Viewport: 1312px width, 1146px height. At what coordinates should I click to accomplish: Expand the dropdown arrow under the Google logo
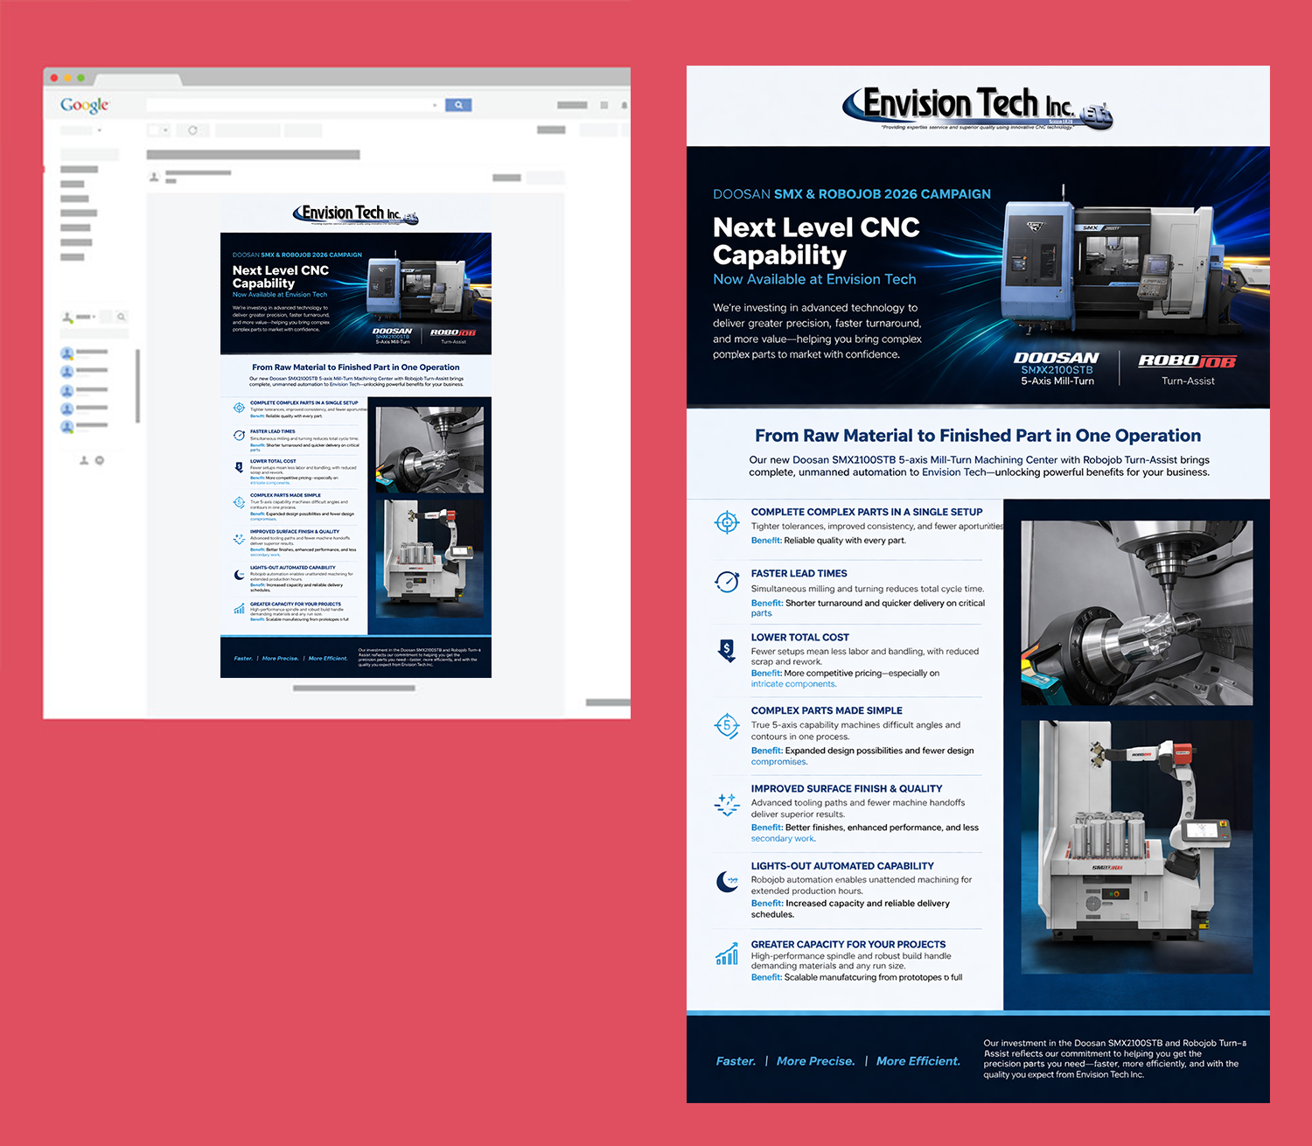point(99,130)
